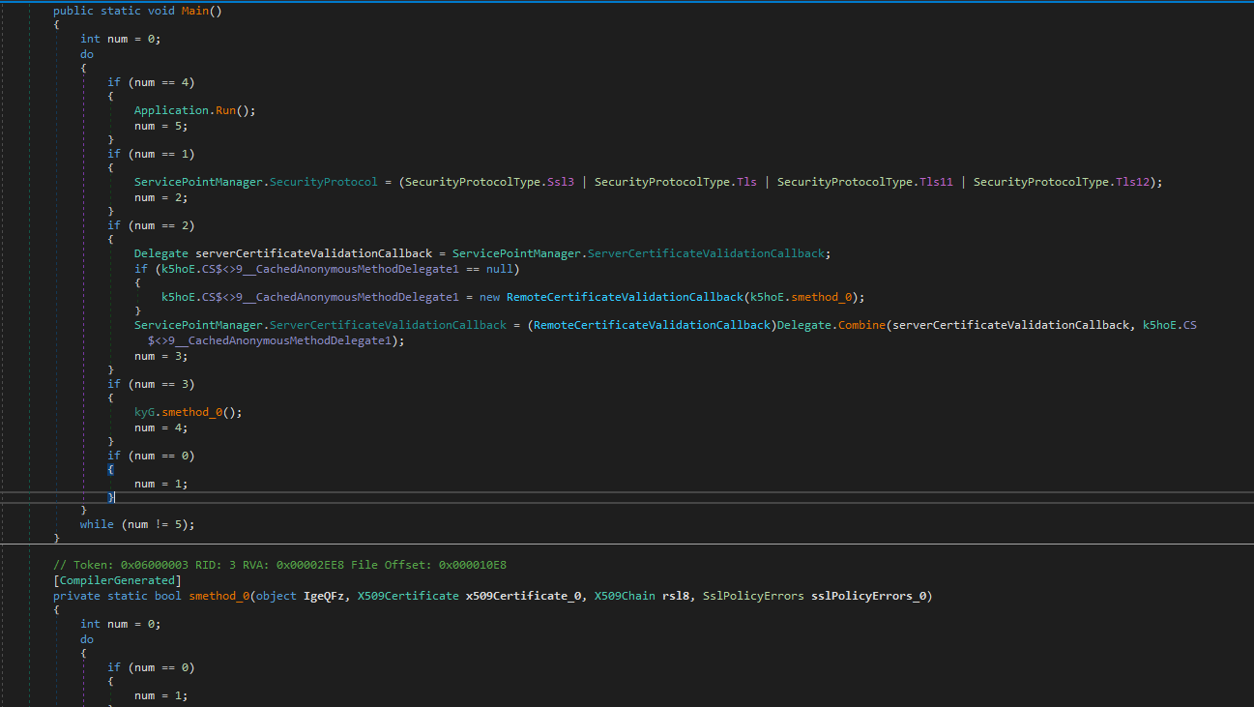Viewport: 1254px width, 707px height.
Task: Click the Tls11 enum value
Action: pos(936,182)
